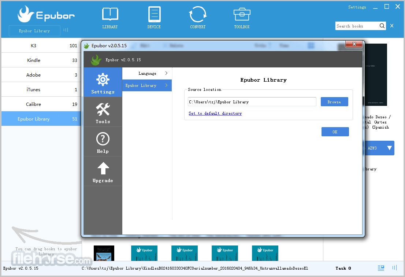Click Epubor Library button under logo
The width and height of the screenshot is (405, 277).
pos(35,31)
